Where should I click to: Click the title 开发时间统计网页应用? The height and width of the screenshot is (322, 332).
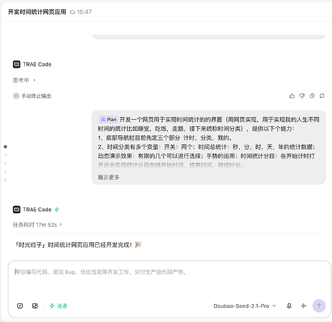(37, 12)
